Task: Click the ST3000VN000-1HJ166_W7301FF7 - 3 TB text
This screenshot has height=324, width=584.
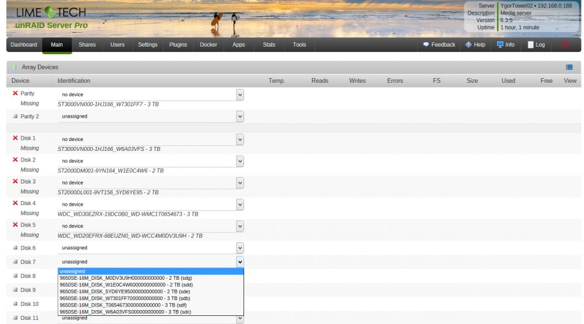Action: point(108,104)
